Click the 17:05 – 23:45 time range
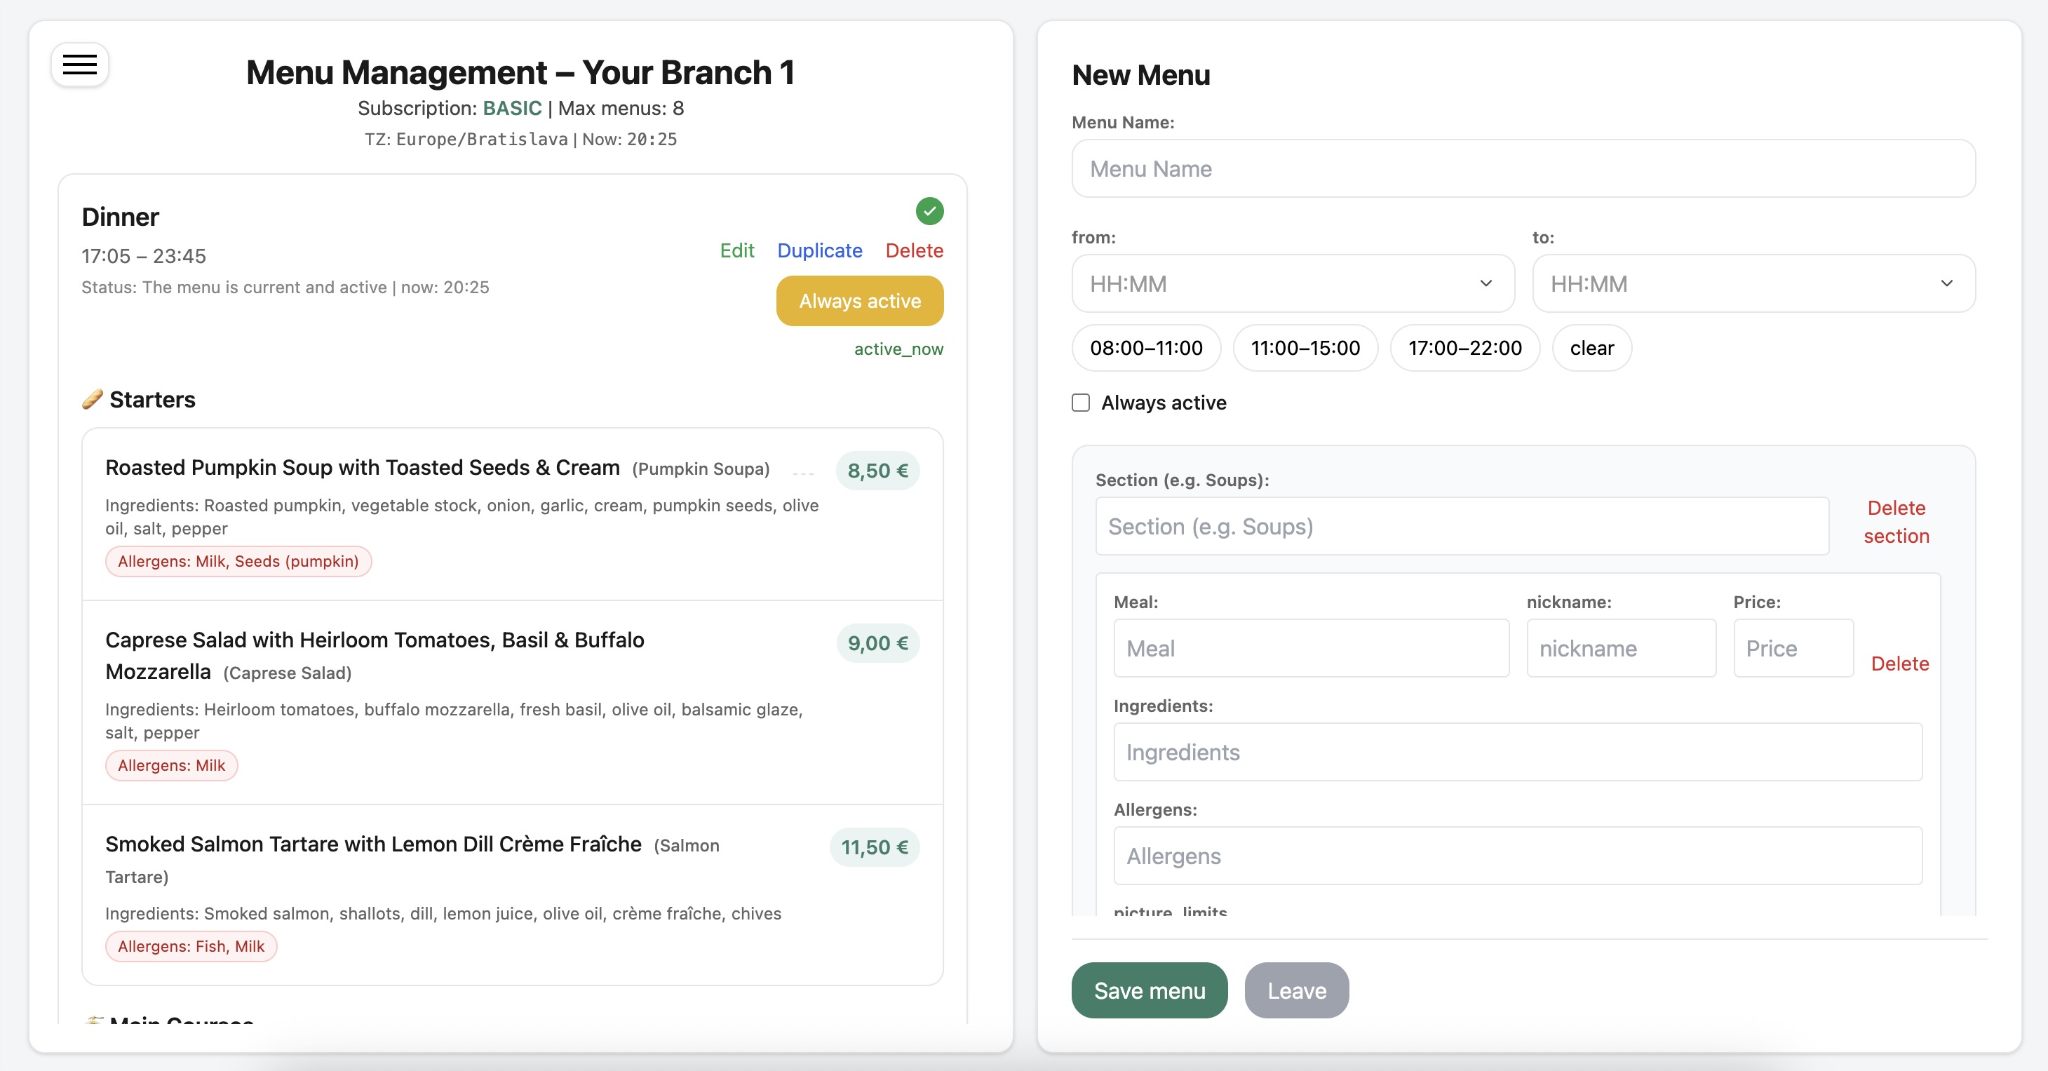 pyautogui.click(x=143, y=255)
